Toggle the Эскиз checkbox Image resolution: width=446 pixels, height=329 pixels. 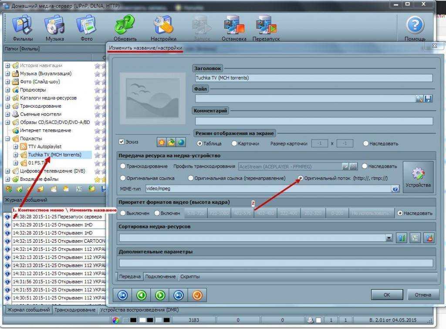(x=122, y=142)
